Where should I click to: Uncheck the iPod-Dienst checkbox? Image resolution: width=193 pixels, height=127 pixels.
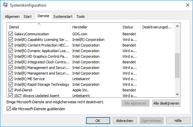tap(11, 90)
